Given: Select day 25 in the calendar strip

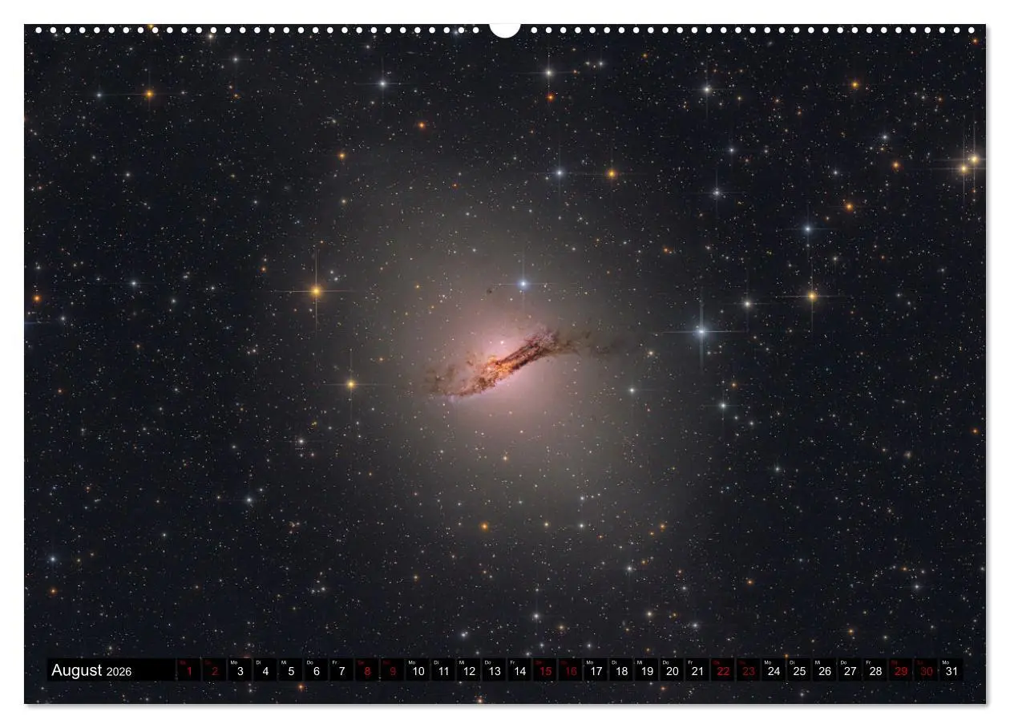Looking at the screenshot, I should (799, 670).
